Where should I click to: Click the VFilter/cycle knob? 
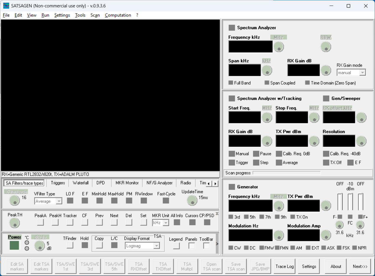14,201
